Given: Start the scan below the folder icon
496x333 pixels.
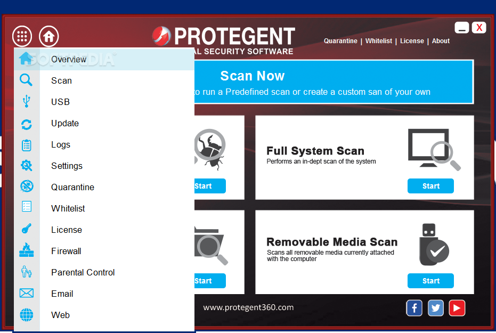Looking at the screenshot, I should tap(210, 281).
